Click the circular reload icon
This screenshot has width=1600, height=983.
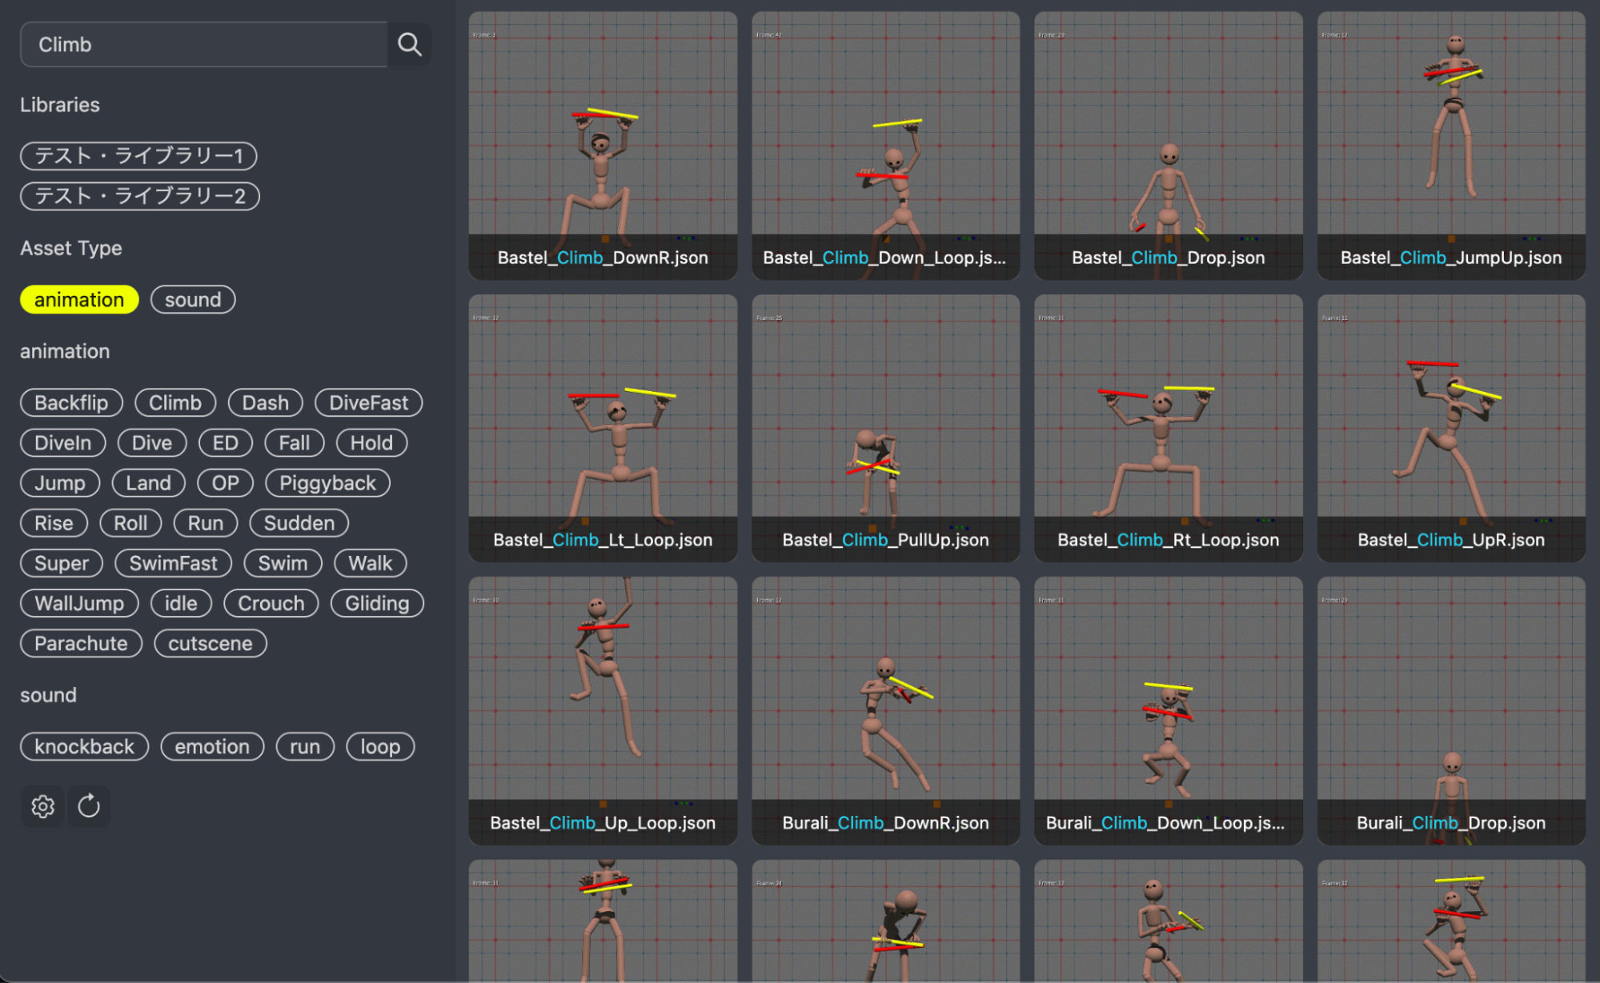click(x=89, y=806)
